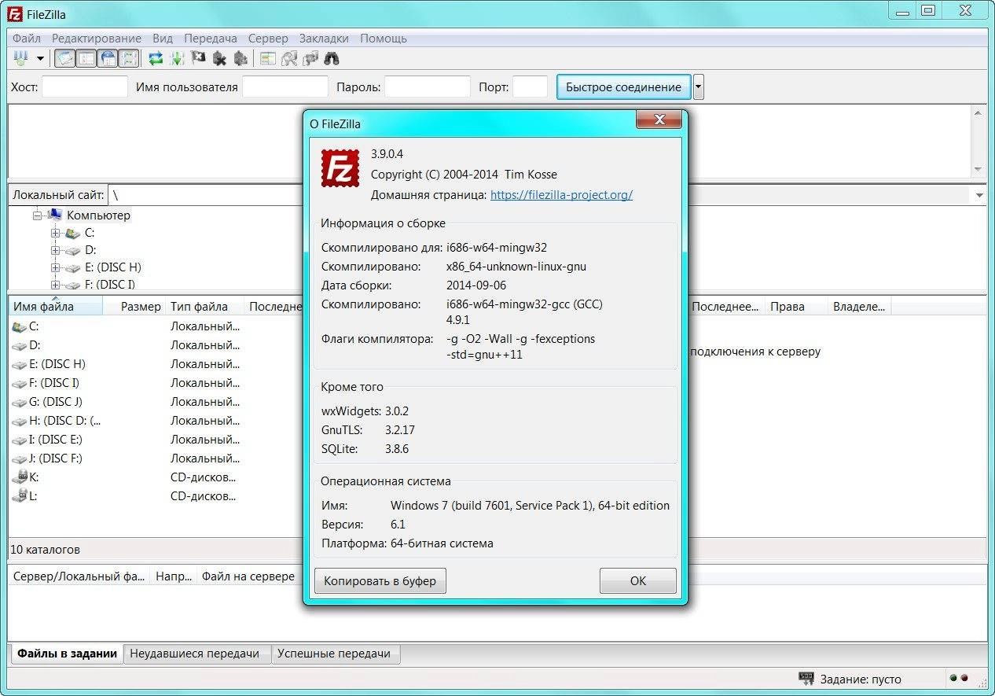Toggle the message log display
995x696 pixels.
(x=65, y=58)
